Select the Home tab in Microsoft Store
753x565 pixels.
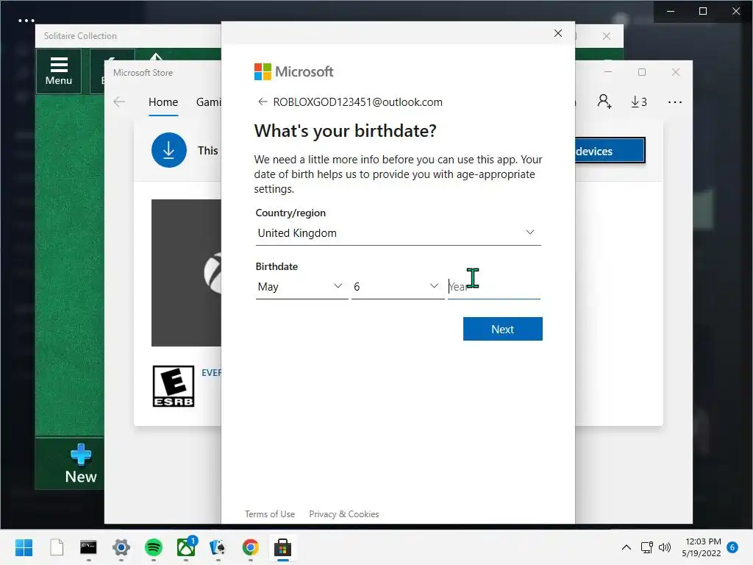point(163,102)
